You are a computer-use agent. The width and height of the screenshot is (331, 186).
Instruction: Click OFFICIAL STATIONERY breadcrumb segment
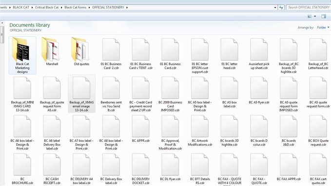[x=108, y=7]
